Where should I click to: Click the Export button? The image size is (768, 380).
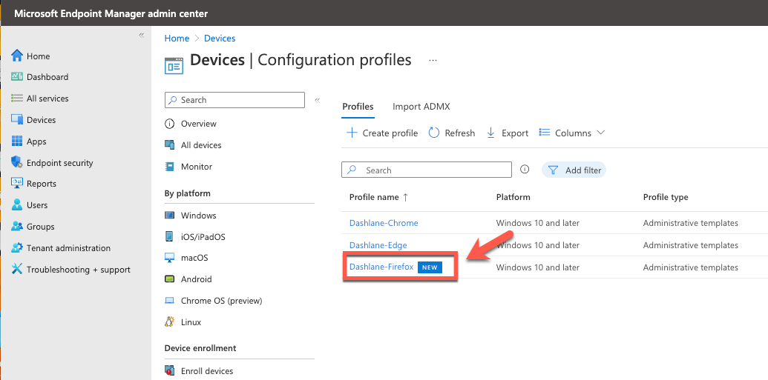tap(508, 133)
